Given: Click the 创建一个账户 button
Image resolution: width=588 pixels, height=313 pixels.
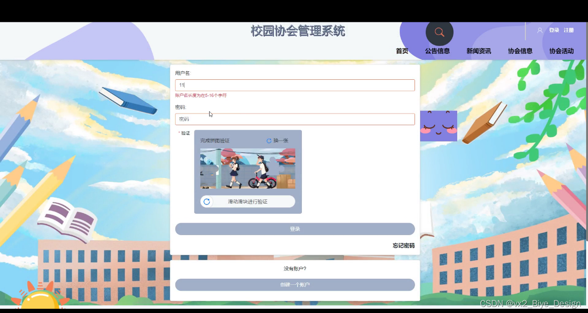Looking at the screenshot, I should coord(295,285).
